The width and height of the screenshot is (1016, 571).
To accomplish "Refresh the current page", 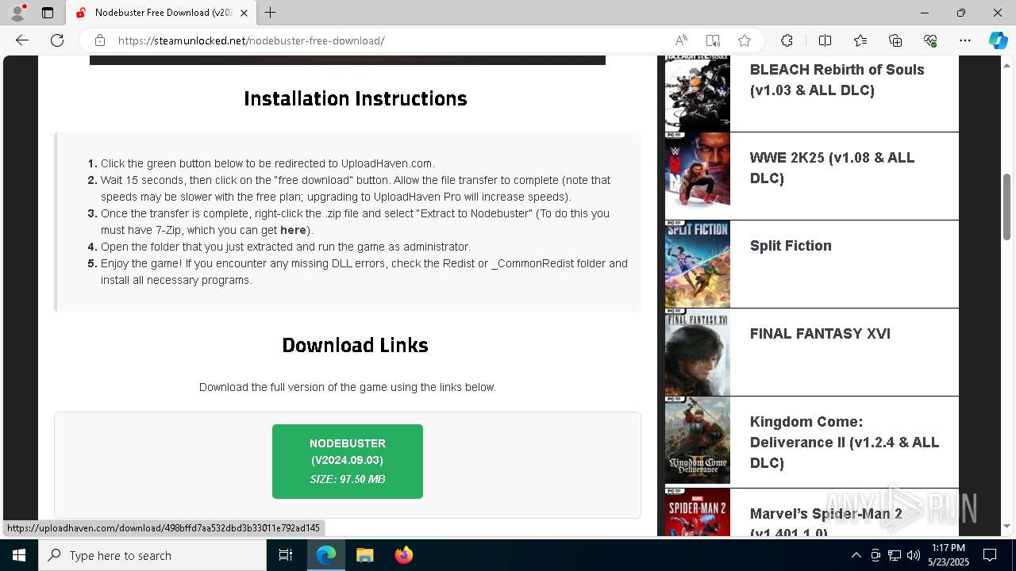I will (x=57, y=40).
